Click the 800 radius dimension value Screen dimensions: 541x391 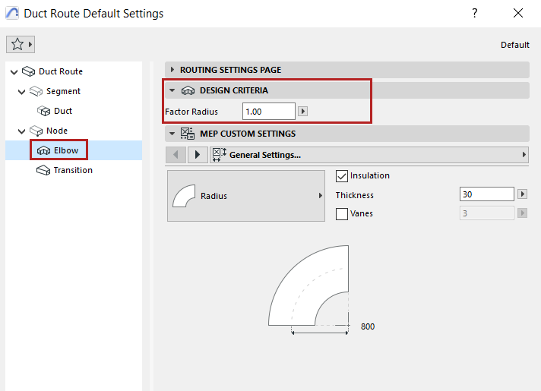point(368,326)
